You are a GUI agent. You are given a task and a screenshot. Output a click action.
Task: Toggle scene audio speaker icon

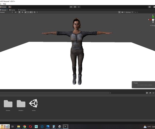(x=22, y=12)
